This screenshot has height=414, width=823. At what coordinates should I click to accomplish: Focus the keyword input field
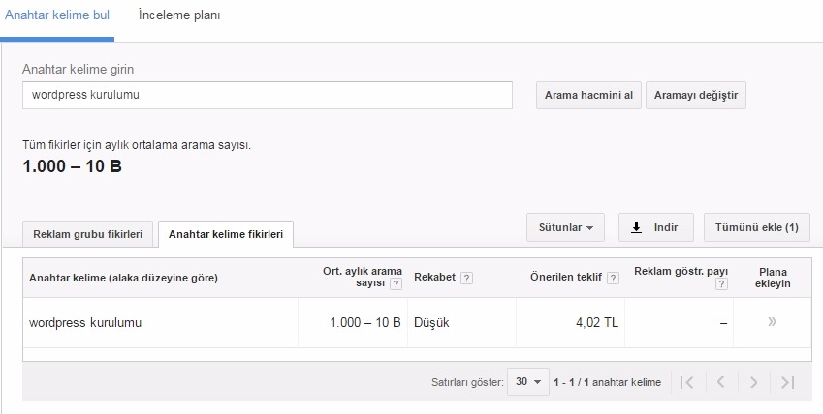(x=268, y=95)
